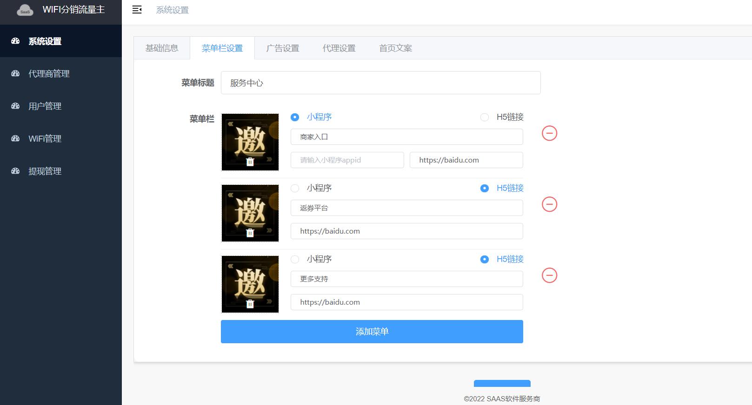Collapse the sidebar with the hamburger icon

(137, 10)
